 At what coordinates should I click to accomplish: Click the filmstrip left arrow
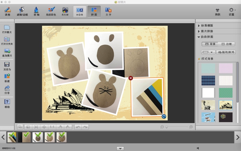3,137
